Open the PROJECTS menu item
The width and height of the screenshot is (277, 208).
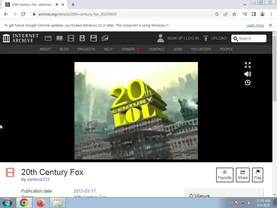[x=86, y=49]
